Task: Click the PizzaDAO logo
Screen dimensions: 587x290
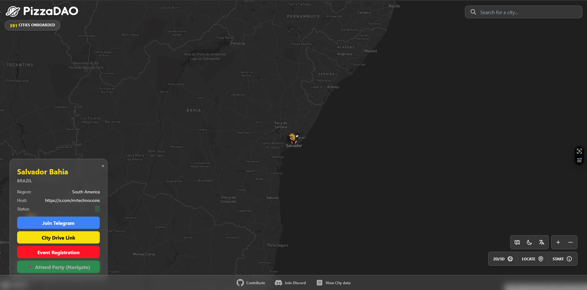Action: [42, 11]
